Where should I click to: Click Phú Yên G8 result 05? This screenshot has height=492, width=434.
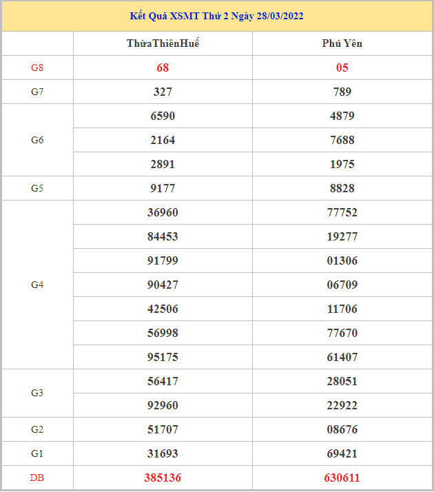pyautogui.click(x=342, y=68)
